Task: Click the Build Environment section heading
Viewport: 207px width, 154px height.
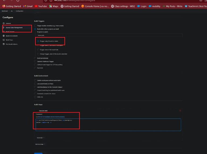Action: (41, 76)
